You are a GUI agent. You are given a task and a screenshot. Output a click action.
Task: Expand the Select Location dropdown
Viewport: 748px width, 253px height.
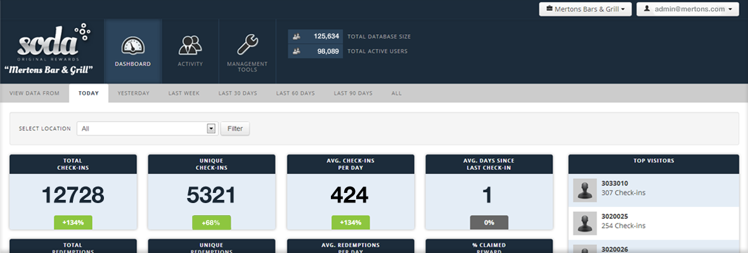tap(212, 128)
